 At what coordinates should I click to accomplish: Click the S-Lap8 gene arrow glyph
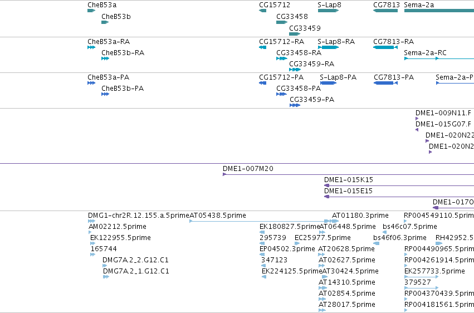[x=328, y=11]
